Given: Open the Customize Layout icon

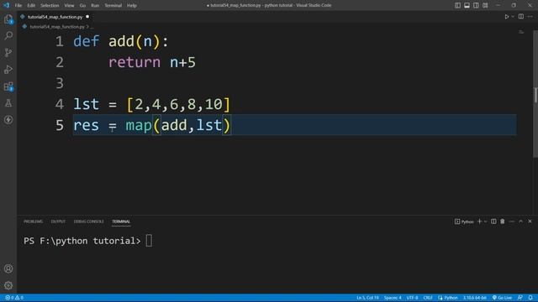Looking at the screenshot, I should coord(485,5).
